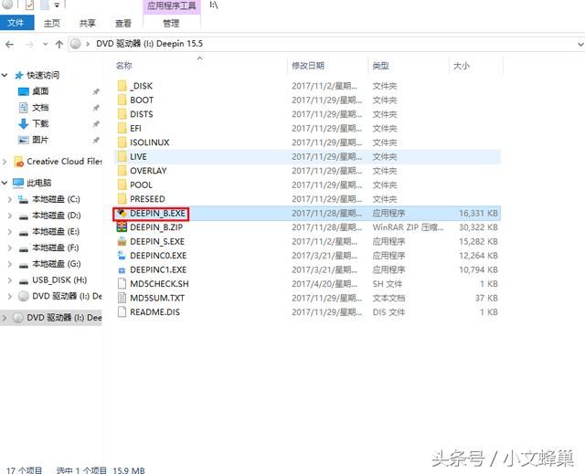585x474 pixels.
Task: Select DEEPINC0.EXE application icon
Action: 122,256
